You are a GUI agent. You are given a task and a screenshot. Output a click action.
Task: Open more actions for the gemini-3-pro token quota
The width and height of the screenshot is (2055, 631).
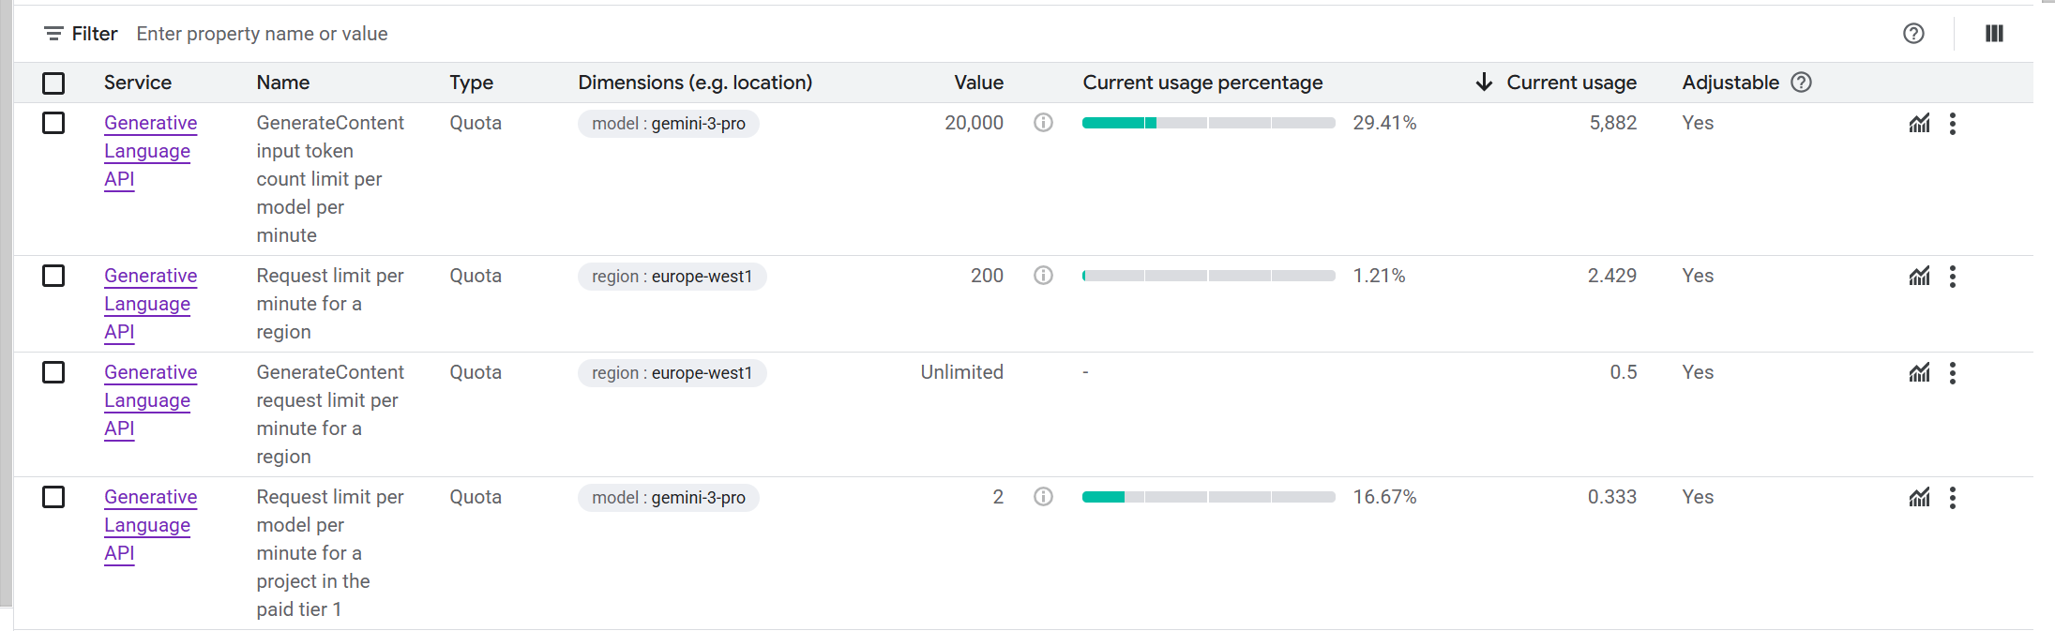1953,124
